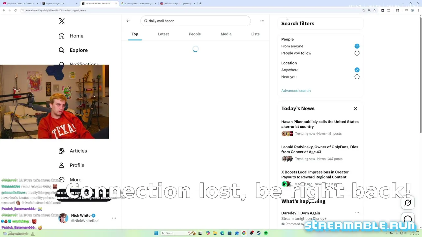Click the 'Search filters' heading

pos(298,23)
